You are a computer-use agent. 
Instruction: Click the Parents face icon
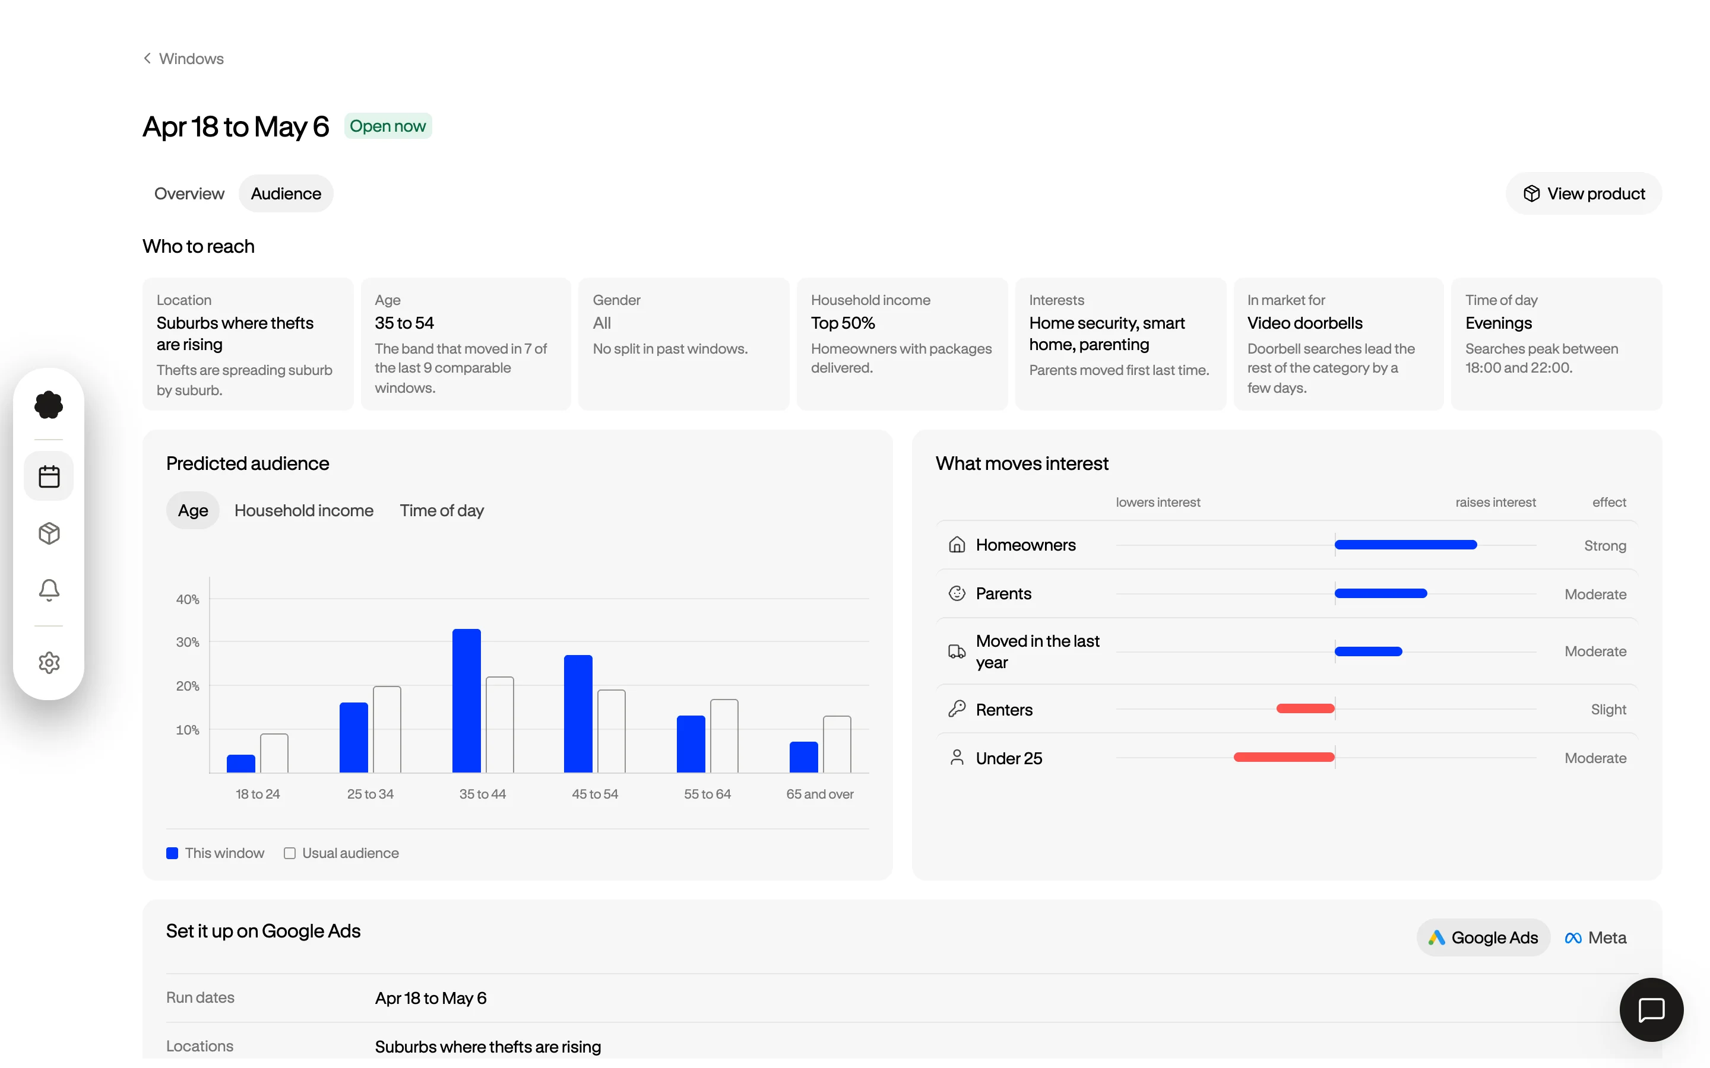[x=957, y=593]
